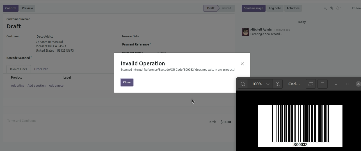Click the Total amount $ 0.00
The width and height of the screenshot is (361, 151).
click(x=225, y=122)
